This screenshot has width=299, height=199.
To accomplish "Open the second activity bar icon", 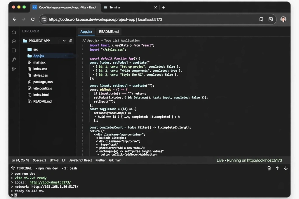I will [14, 41].
